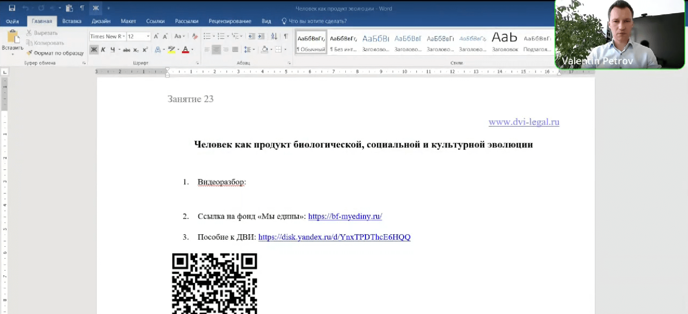The width and height of the screenshot is (688, 314).
Task: Save the document via the floppy disk icon
Action: click(x=12, y=8)
